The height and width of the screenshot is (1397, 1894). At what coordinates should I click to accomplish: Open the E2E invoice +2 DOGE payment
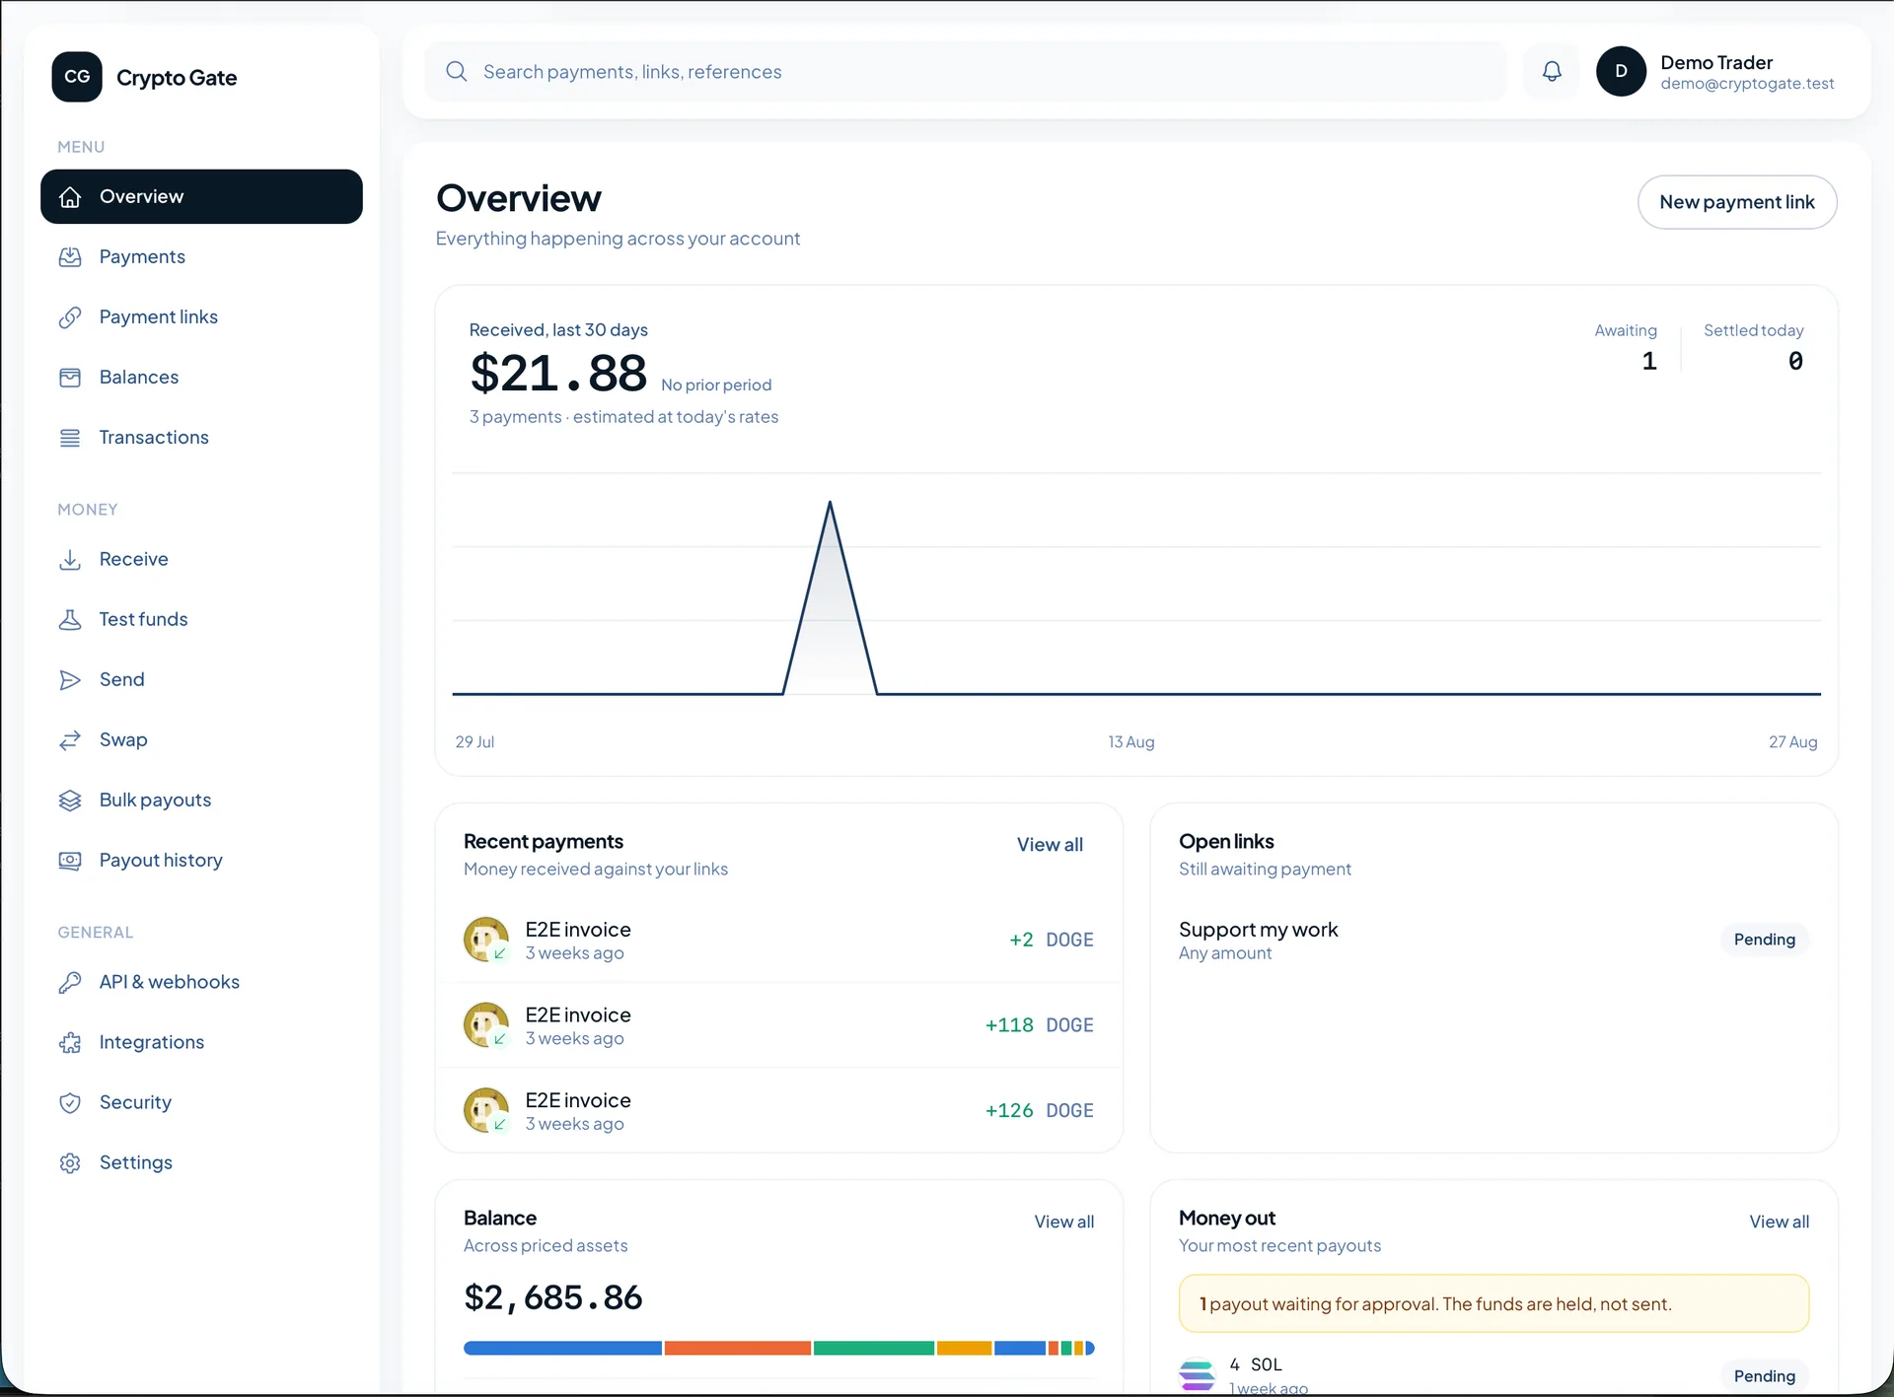[779, 940]
